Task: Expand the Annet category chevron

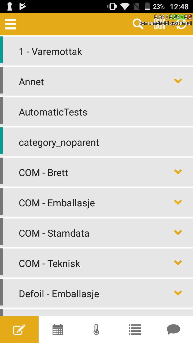Action: 178,81
